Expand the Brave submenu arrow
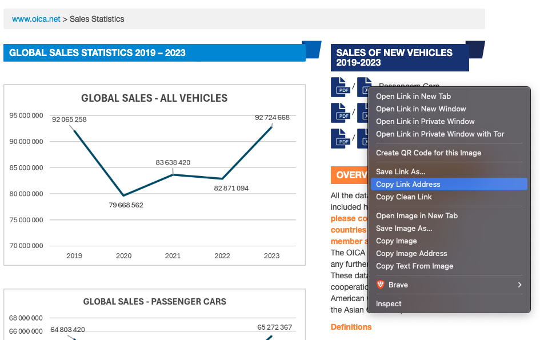Image resolution: width=540 pixels, height=340 pixels. (519, 285)
